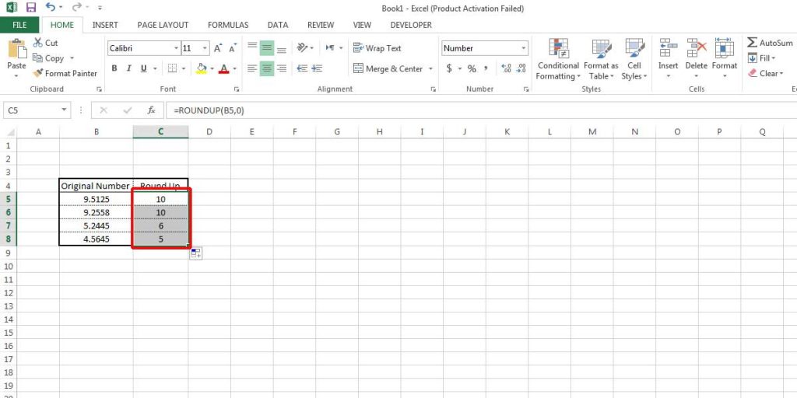Open Conditional Formatting menu
The image size is (797, 398).
[558, 59]
